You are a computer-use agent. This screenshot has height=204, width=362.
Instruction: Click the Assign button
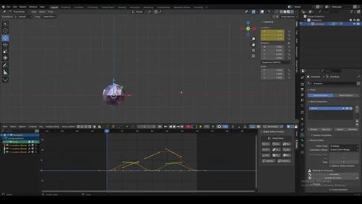pyautogui.click(x=314, y=129)
